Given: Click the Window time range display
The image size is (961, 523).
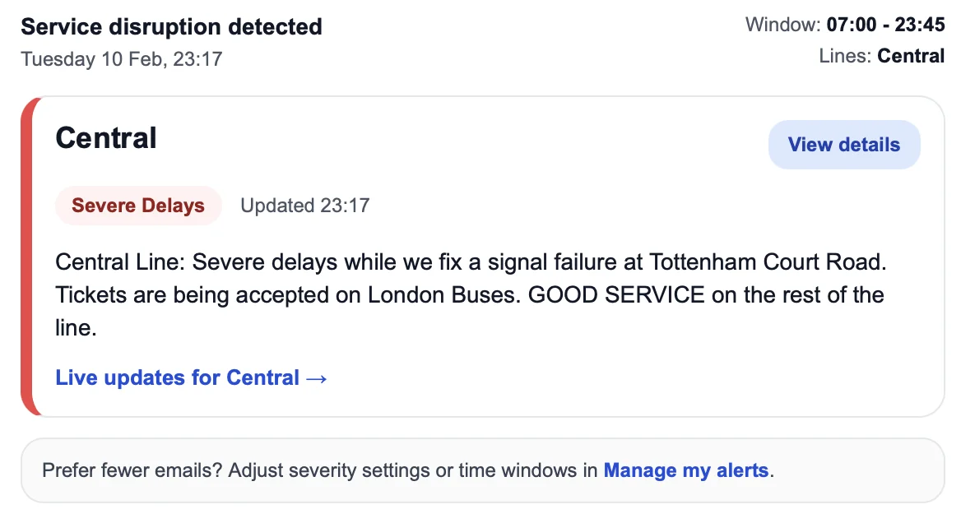Looking at the screenshot, I should [x=843, y=25].
